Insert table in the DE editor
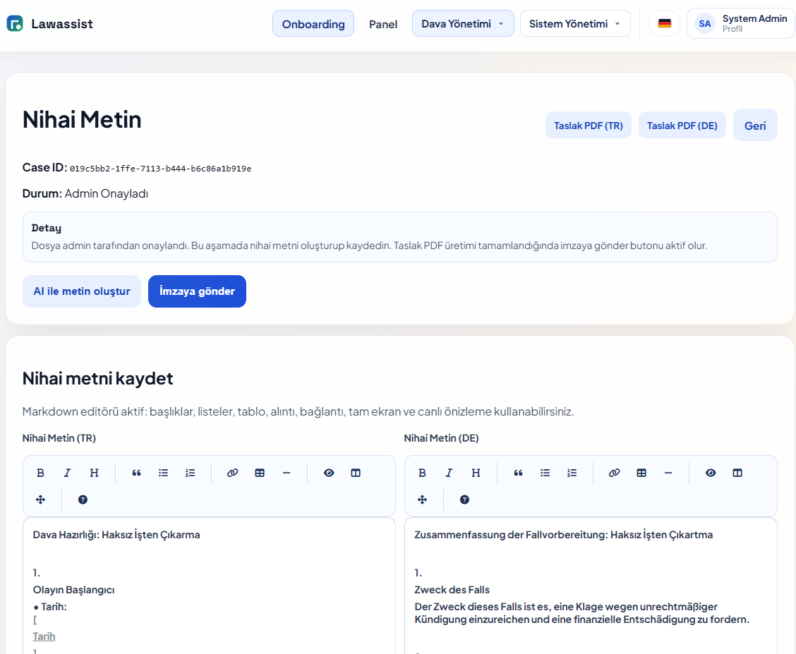 click(x=641, y=473)
